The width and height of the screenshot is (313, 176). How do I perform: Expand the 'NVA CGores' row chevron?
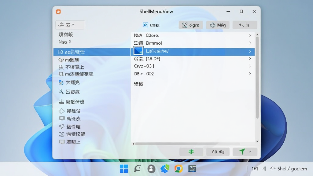[x=250, y=35]
